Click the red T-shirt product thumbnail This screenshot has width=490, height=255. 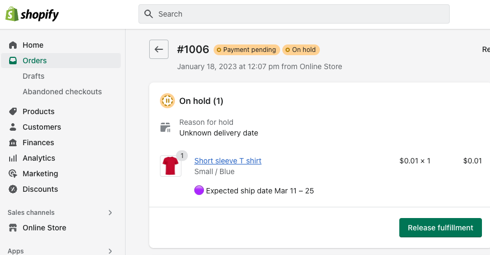(x=171, y=166)
